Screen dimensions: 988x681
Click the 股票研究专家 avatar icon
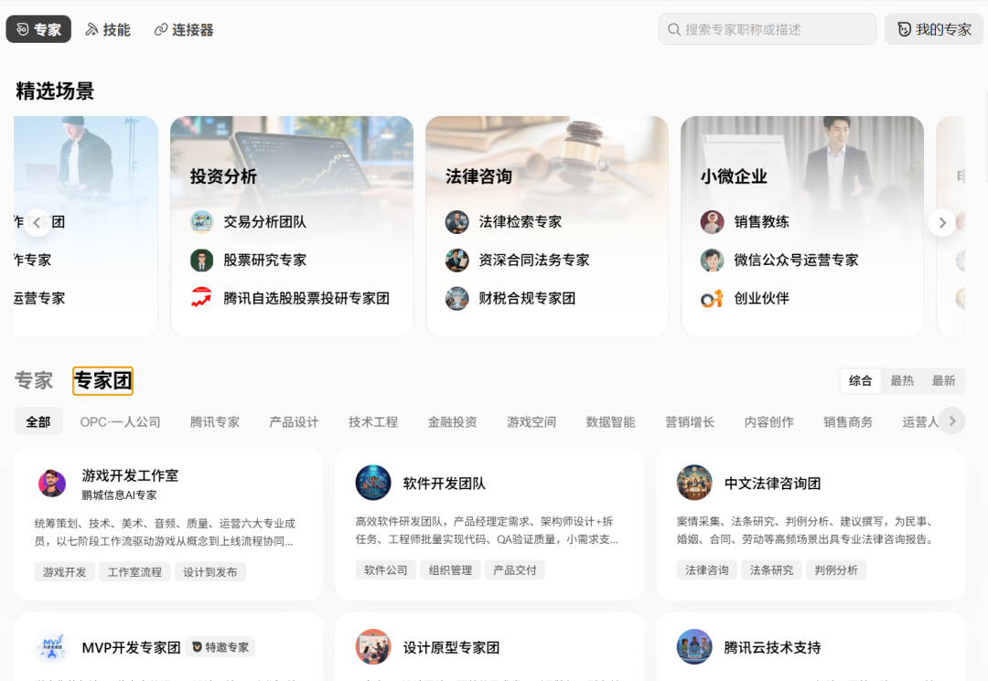(201, 260)
